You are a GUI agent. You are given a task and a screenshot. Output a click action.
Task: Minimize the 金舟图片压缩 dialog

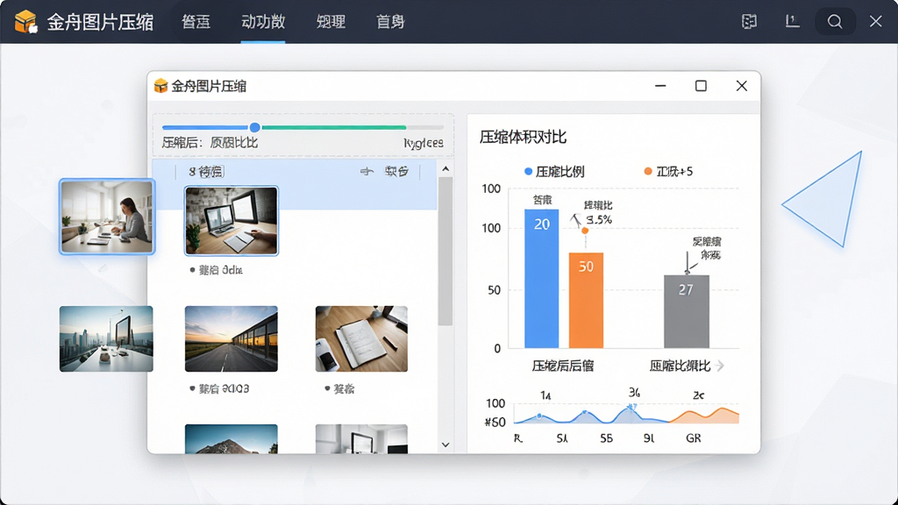click(x=660, y=86)
